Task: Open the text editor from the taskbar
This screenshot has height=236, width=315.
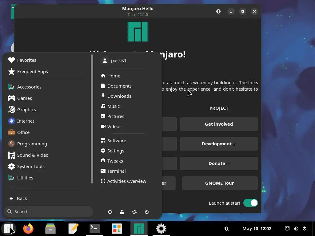Action: [x=73, y=229]
